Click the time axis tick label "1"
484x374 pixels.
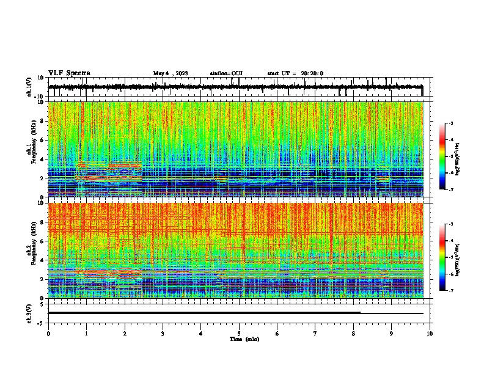click(86, 334)
